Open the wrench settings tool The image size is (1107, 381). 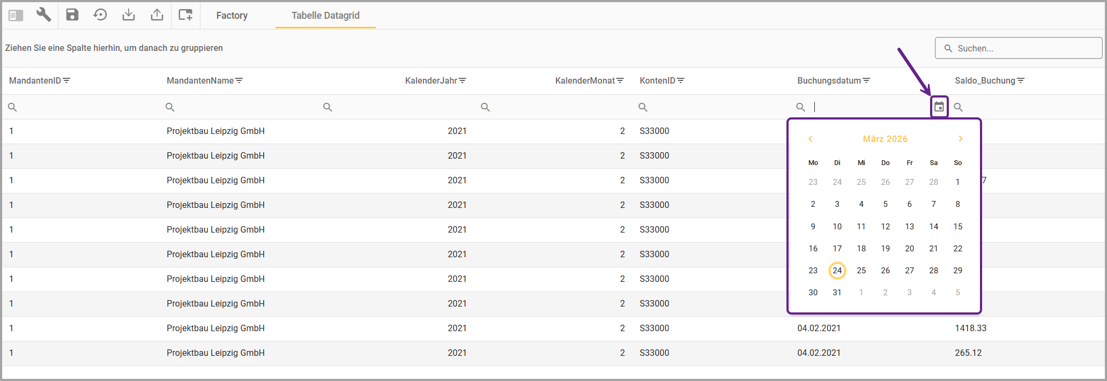tap(44, 15)
